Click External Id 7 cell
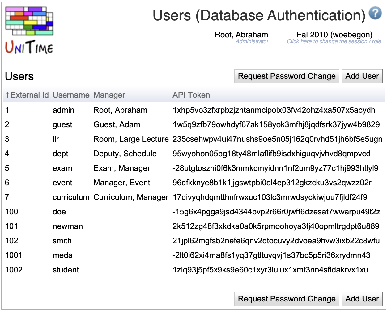 [7, 197]
